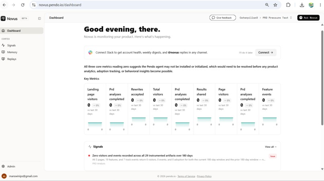Screen dimensions: 324x181
Task: Reload the page with refresh icon
Action: click(23, 5)
